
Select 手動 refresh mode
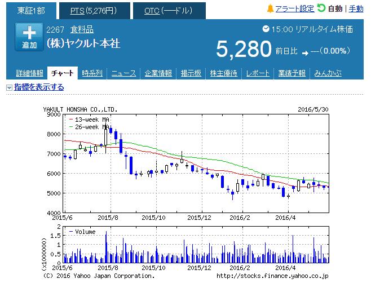coord(356,9)
